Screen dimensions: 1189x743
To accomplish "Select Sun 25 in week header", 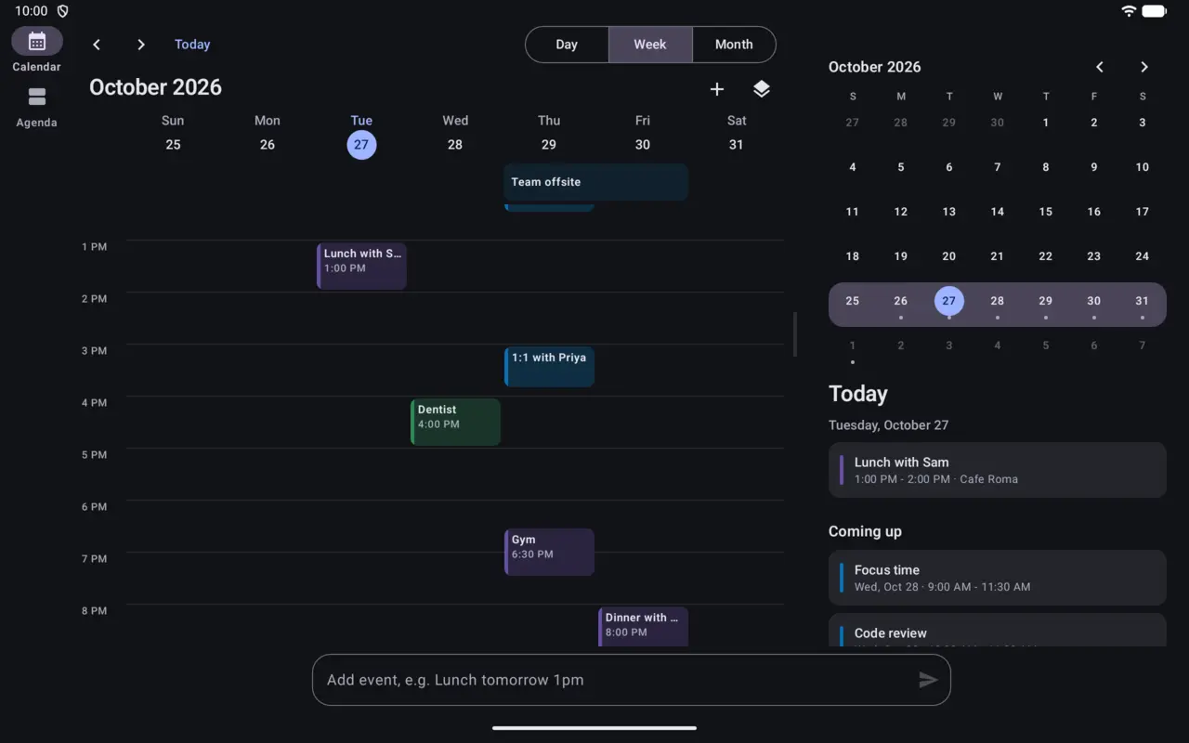I will (173, 133).
